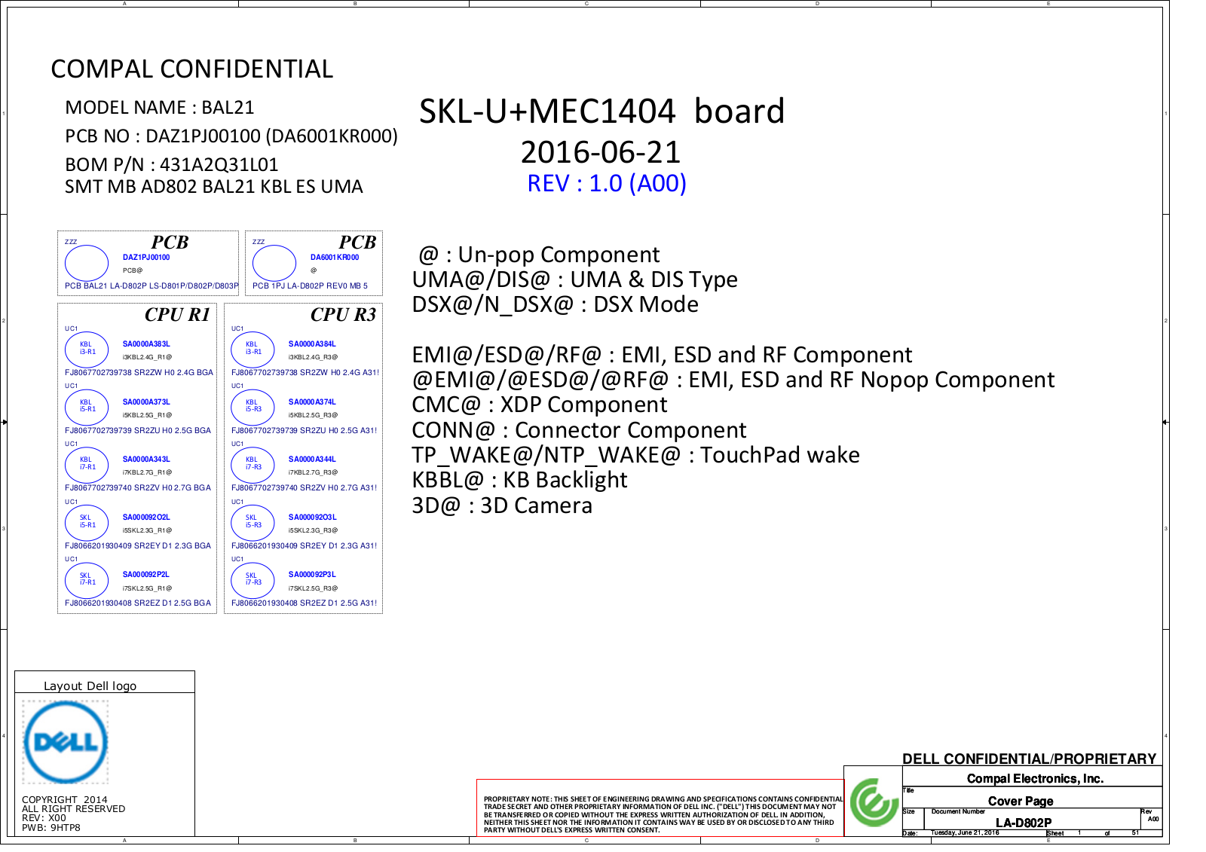The height and width of the screenshot is (852, 1206).
Task: Click 'TP_WAKE@/NTP_WAKE@ : TouchPad wake' line
Action: coord(635,455)
